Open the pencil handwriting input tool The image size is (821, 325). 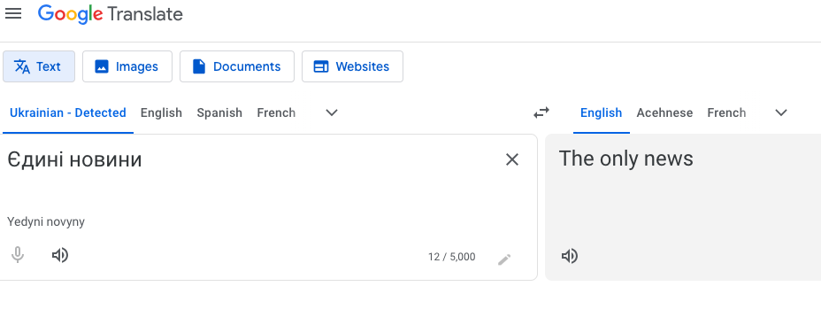click(504, 259)
